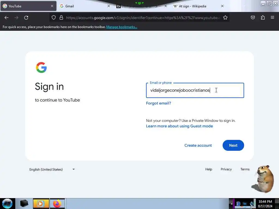Open the black box taskbar application
The image size is (279, 209).
[24, 204]
